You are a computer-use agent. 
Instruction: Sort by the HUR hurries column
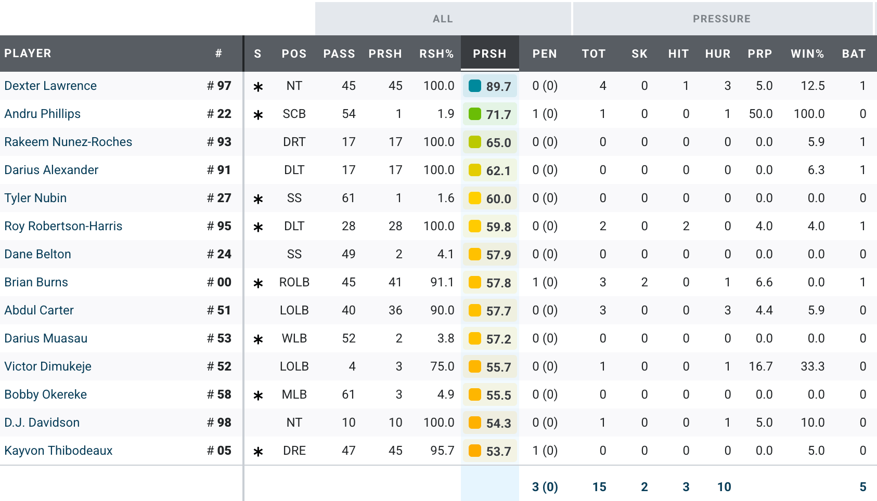pyautogui.click(x=717, y=54)
